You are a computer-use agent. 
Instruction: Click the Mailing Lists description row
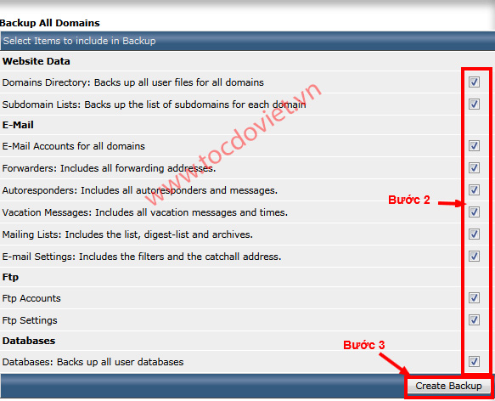tap(230, 234)
